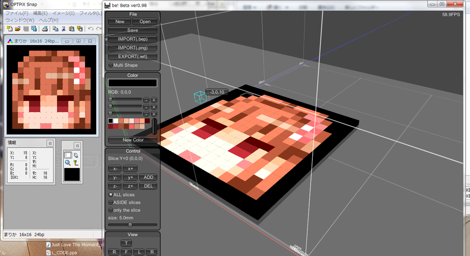Click the New file icon in OPTPiX toolbar
This screenshot has width=470, height=256.
click(10, 29)
